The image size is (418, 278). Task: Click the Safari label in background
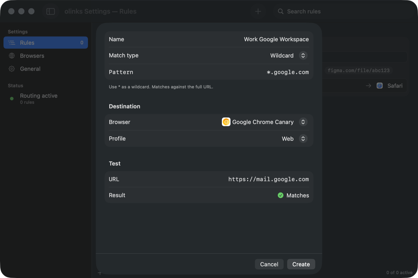(395, 86)
